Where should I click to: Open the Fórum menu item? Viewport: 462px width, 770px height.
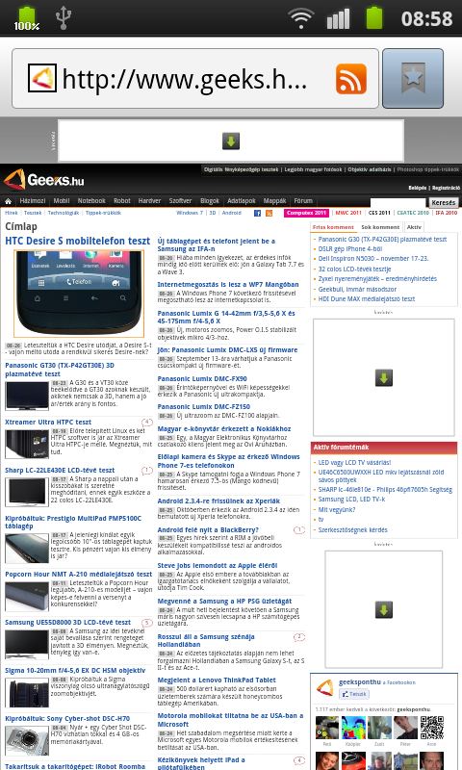click(303, 201)
